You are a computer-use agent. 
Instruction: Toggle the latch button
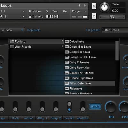[x=95, y=107]
